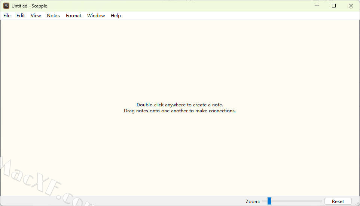Open the Window menu

(96, 16)
